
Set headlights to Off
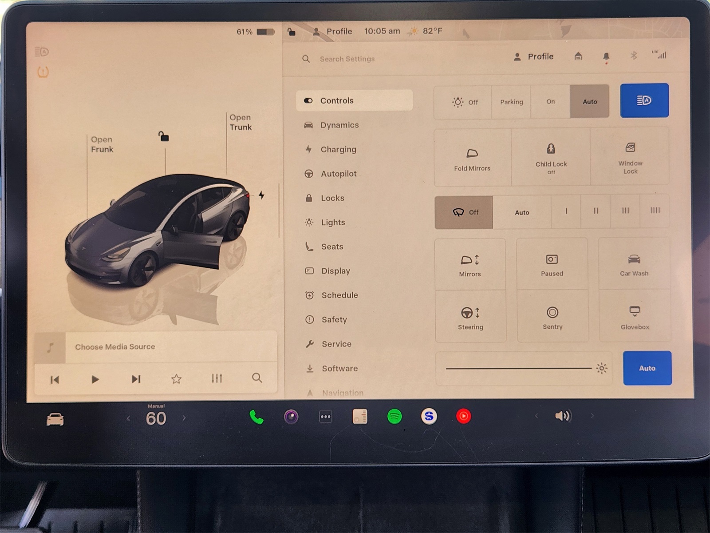(x=463, y=102)
